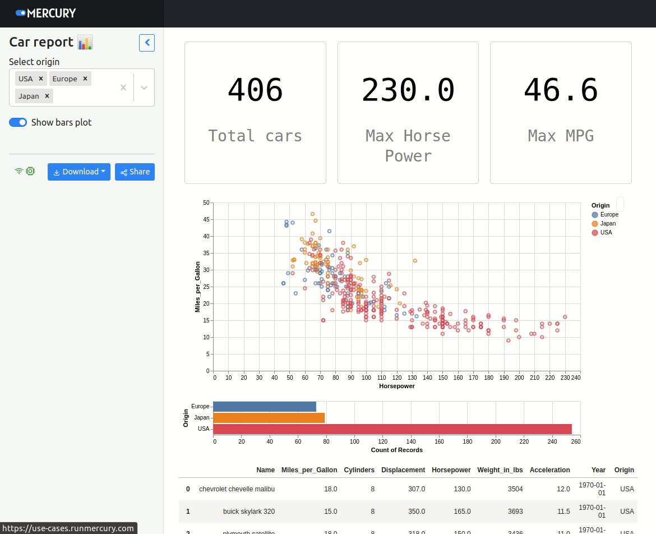Remove the Japan tag via its x

46,96
